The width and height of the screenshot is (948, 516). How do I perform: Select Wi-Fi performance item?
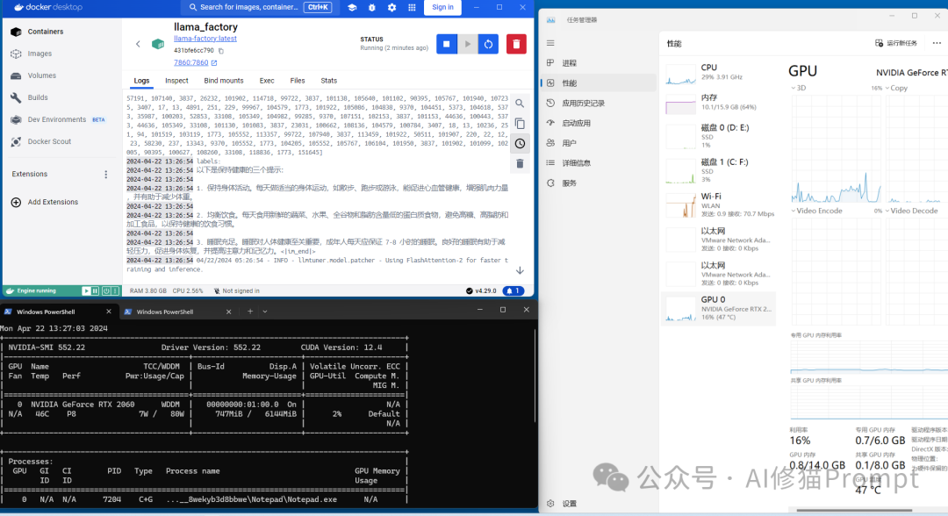719,204
